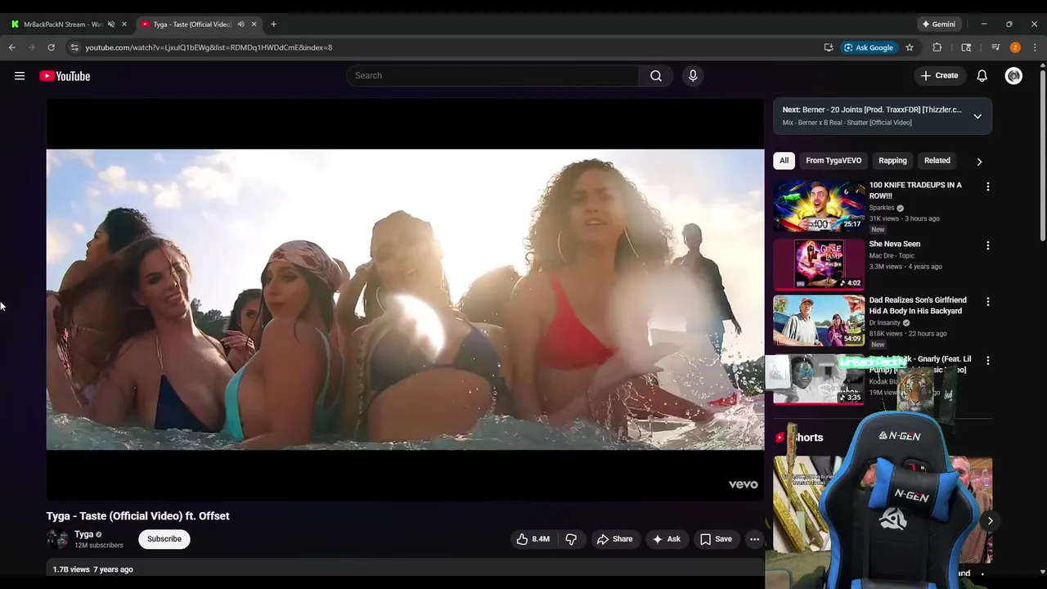Screen dimensions: 1047x589
Task: Open Gemini button in title bar
Action: pyautogui.click(x=938, y=25)
